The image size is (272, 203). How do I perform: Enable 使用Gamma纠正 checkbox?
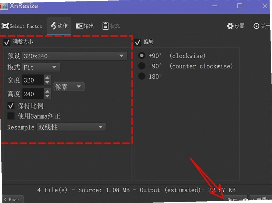click(x=11, y=116)
